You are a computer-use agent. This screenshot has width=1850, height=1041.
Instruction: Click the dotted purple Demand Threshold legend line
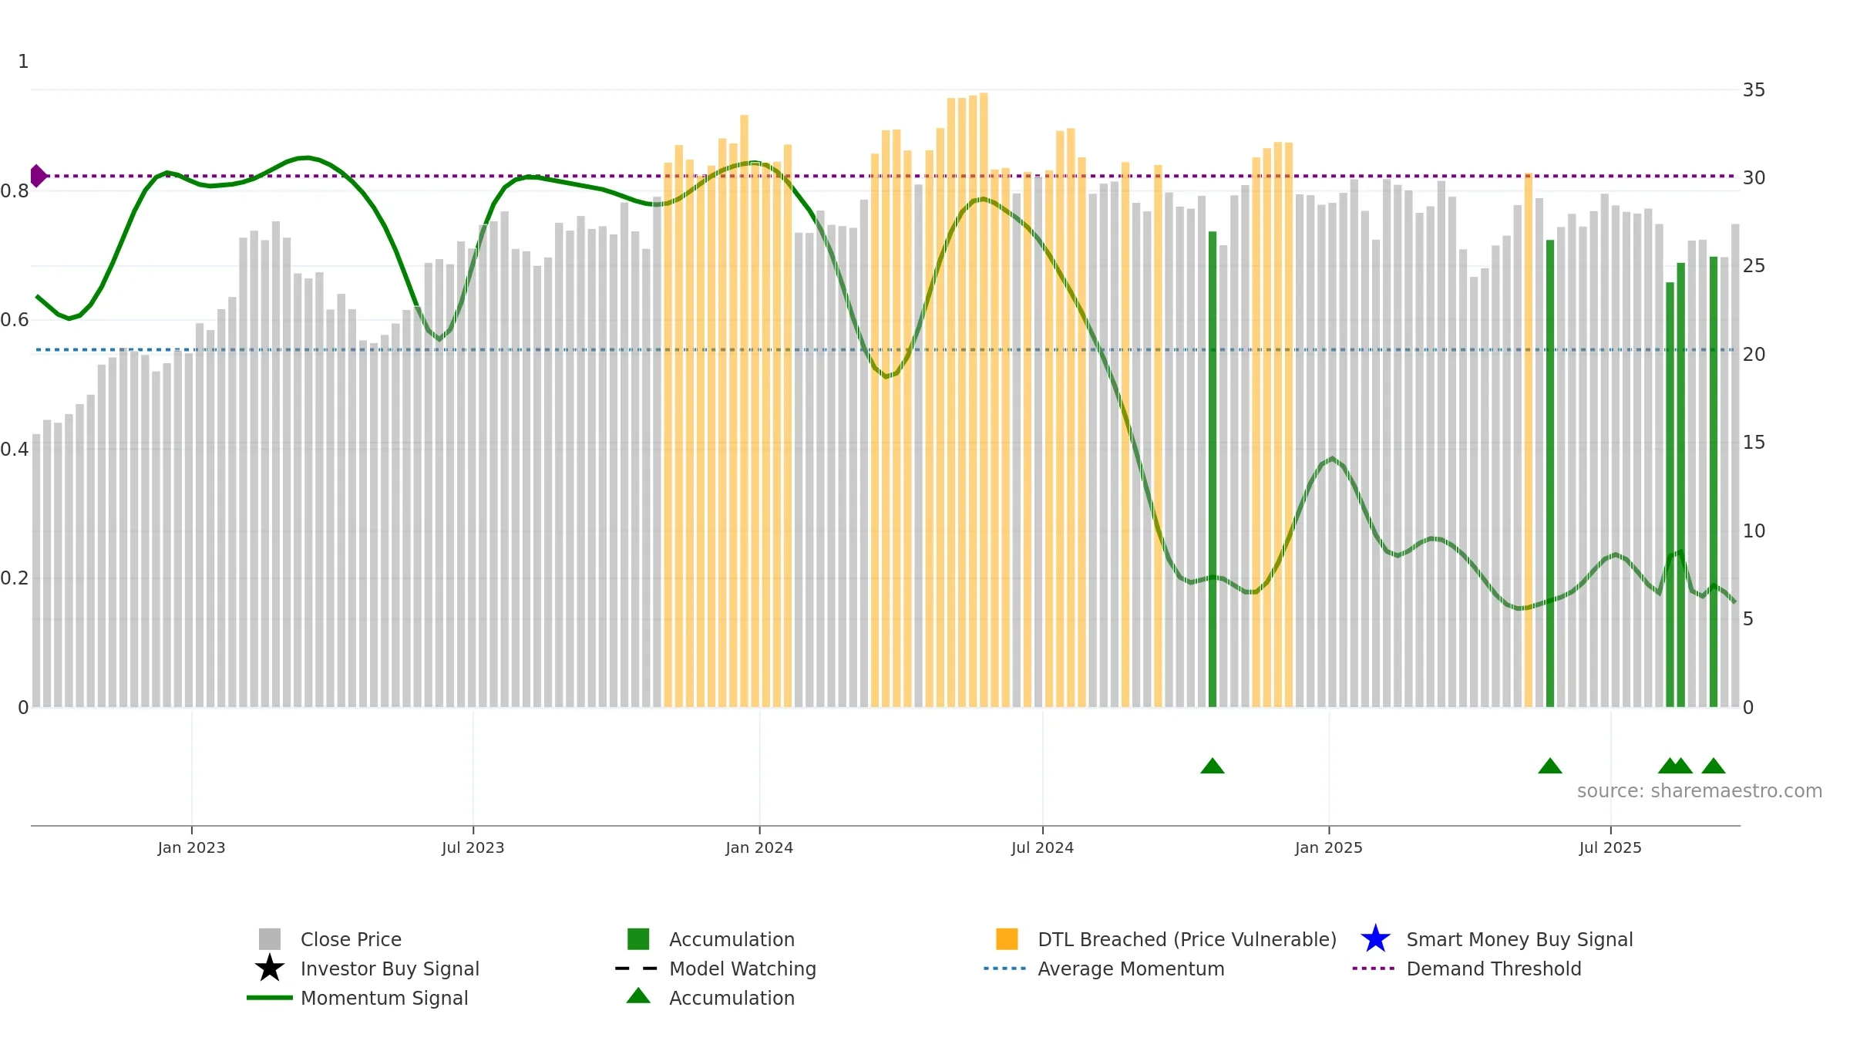coord(1374,969)
